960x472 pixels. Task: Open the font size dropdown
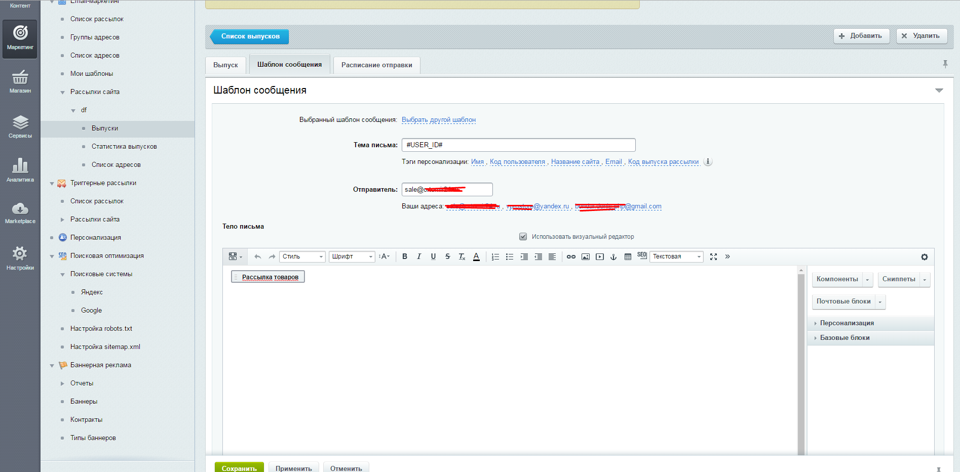[385, 256]
